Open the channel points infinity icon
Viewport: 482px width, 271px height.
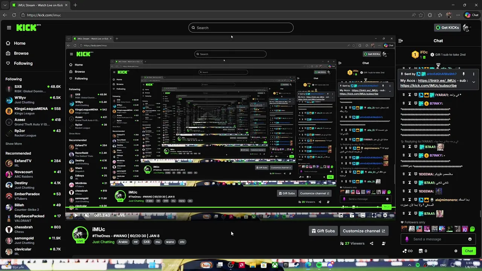tap(407, 251)
